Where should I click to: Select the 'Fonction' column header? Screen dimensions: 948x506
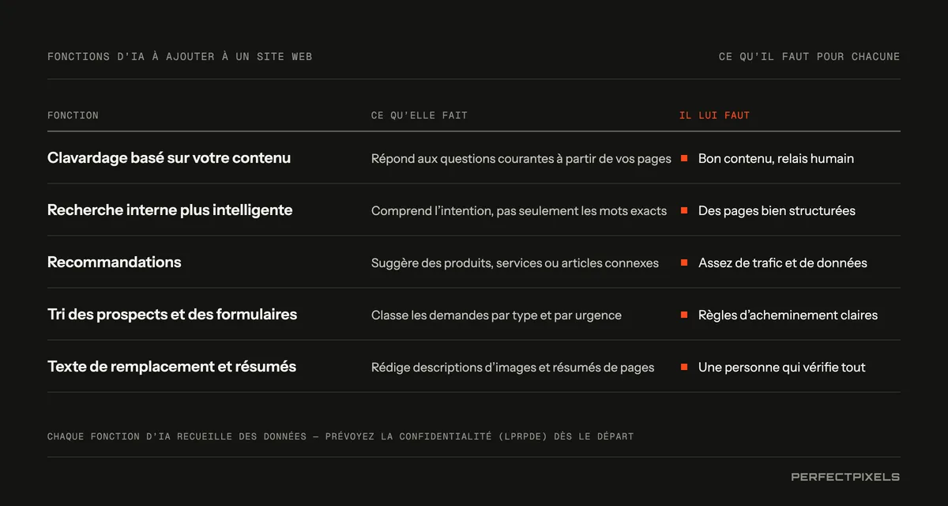coord(73,115)
